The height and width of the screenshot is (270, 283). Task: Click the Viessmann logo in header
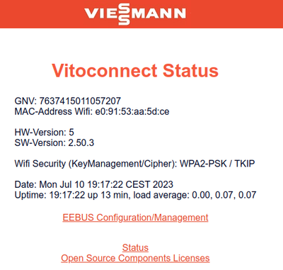(x=135, y=13)
